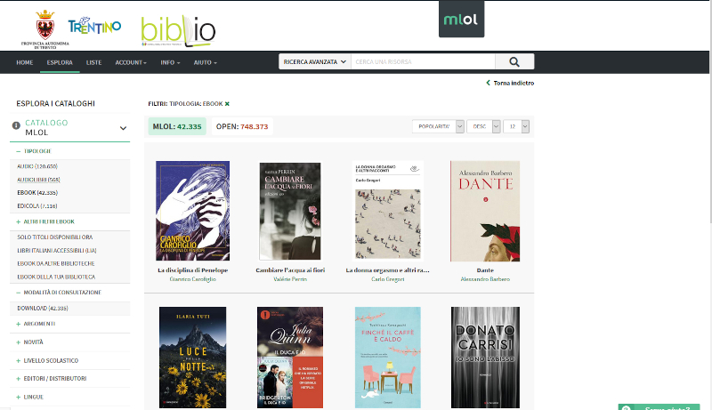Expand the Argomenti section

(x=36, y=324)
